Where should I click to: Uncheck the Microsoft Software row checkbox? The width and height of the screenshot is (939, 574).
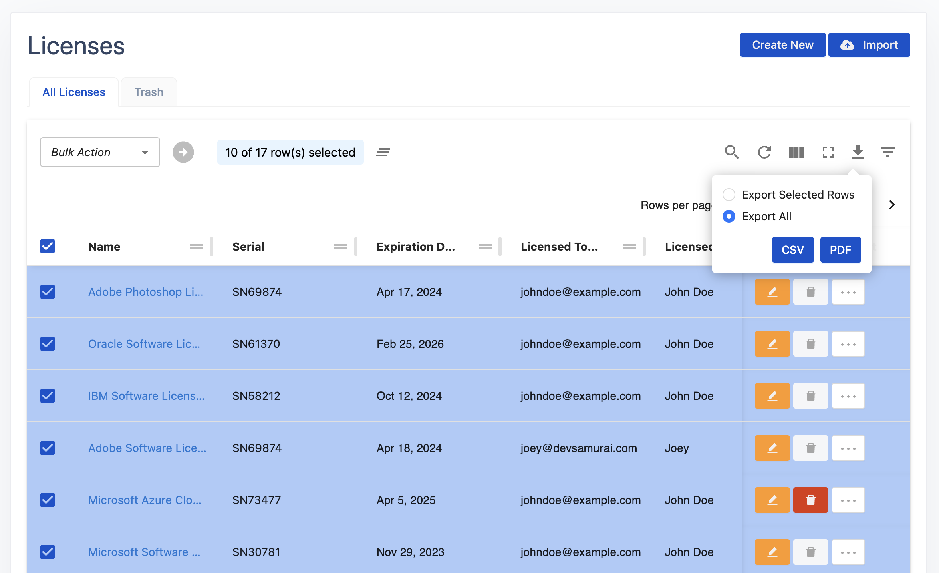[x=48, y=552]
